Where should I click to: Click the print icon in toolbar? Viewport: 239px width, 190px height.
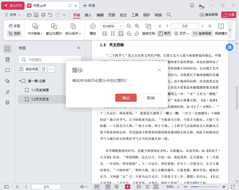43,15
